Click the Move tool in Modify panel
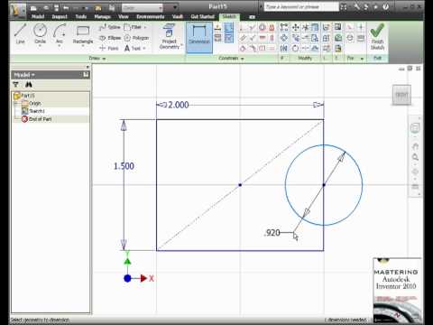The width and height of the screenshot is (433, 325). pos(296,28)
